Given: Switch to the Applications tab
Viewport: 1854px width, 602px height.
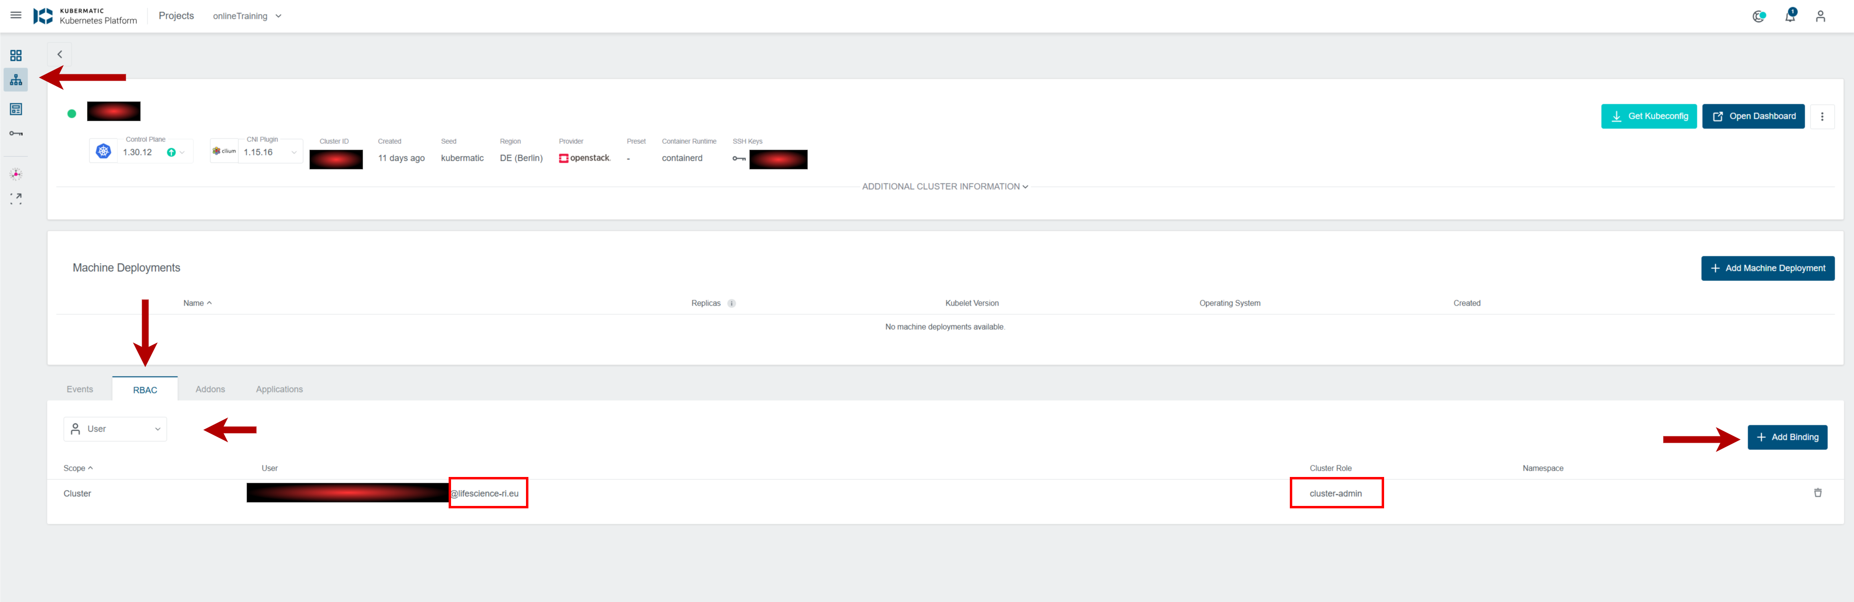Looking at the screenshot, I should coord(279,390).
